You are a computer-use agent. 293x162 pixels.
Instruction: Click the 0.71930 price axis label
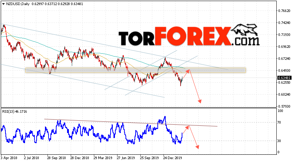point(284,35)
